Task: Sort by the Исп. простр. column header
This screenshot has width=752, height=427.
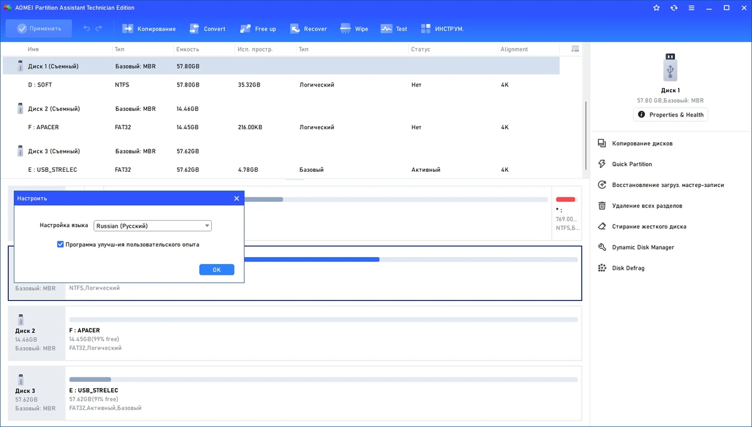Action: [254, 49]
